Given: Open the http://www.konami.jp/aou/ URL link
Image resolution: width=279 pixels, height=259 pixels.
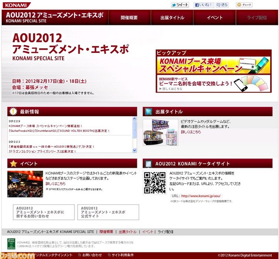Looking at the screenshot, I should [x=201, y=196].
